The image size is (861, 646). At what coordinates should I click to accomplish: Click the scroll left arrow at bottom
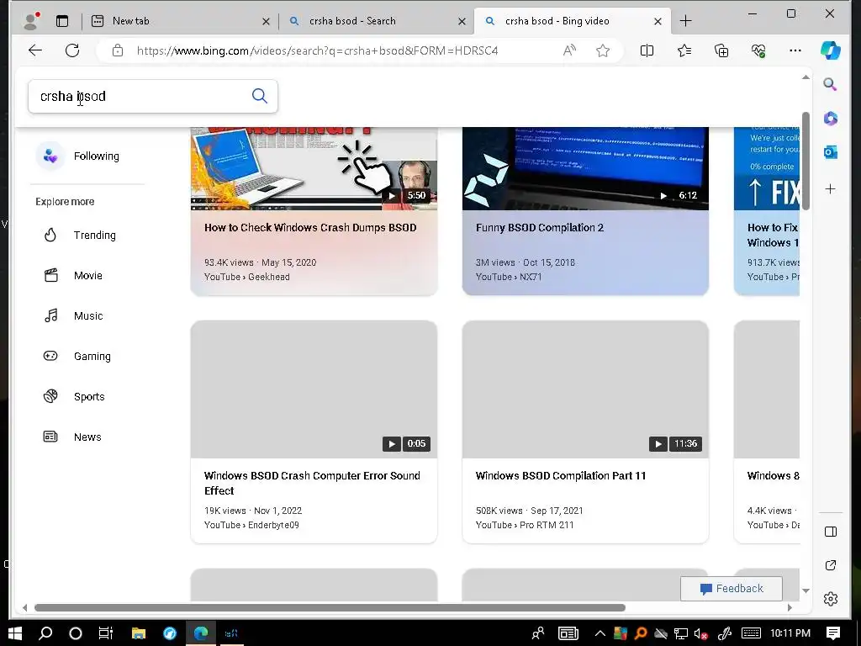click(24, 607)
